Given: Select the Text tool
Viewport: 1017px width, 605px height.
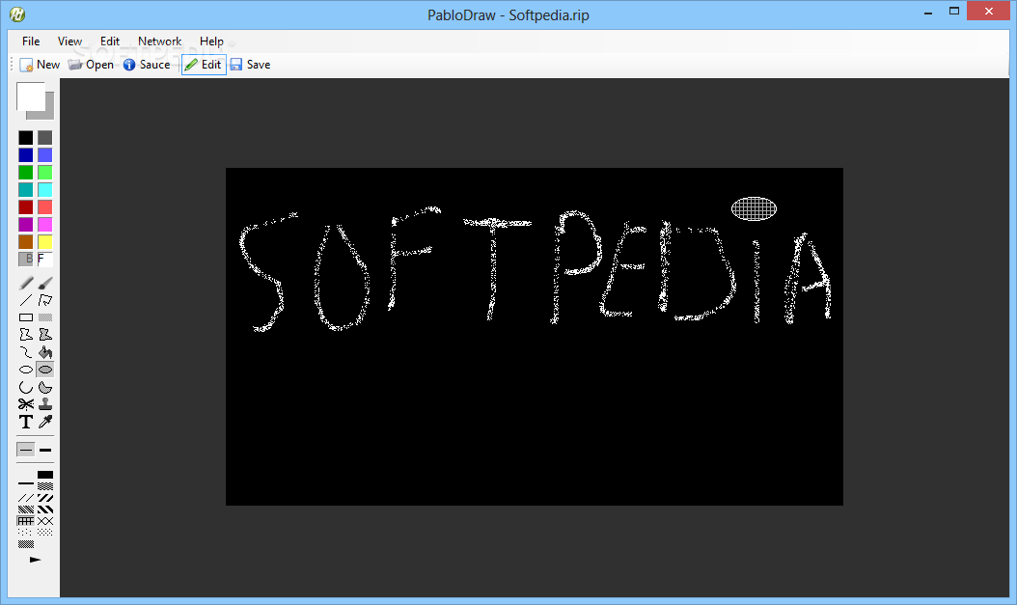Looking at the screenshot, I should pyautogui.click(x=26, y=422).
